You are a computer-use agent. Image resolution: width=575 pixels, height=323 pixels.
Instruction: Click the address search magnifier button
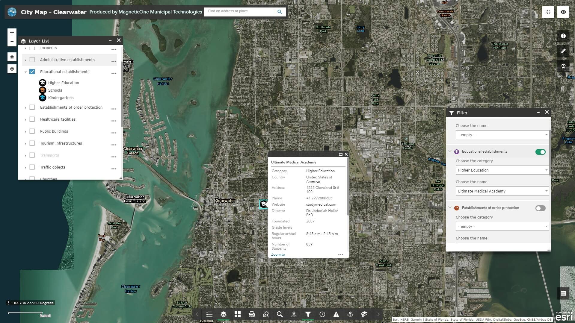[x=280, y=12]
